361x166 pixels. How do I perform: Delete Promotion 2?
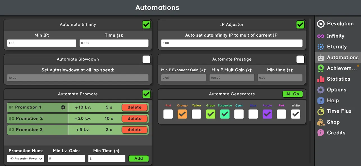[134, 118]
